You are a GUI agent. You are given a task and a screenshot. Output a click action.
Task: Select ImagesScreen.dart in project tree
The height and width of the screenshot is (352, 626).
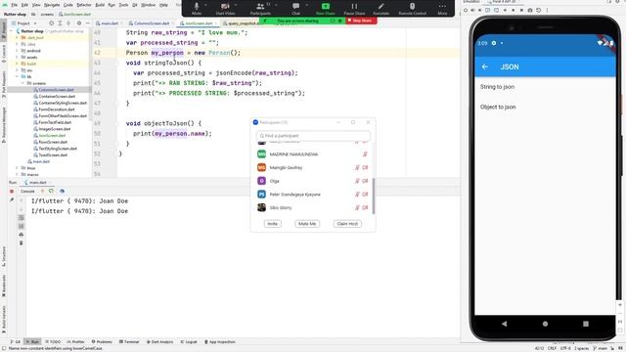click(55, 129)
